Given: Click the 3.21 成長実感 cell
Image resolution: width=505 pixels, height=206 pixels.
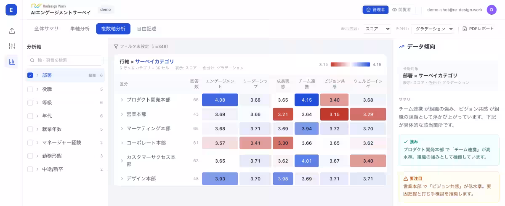Looking at the screenshot, I should (283, 114).
